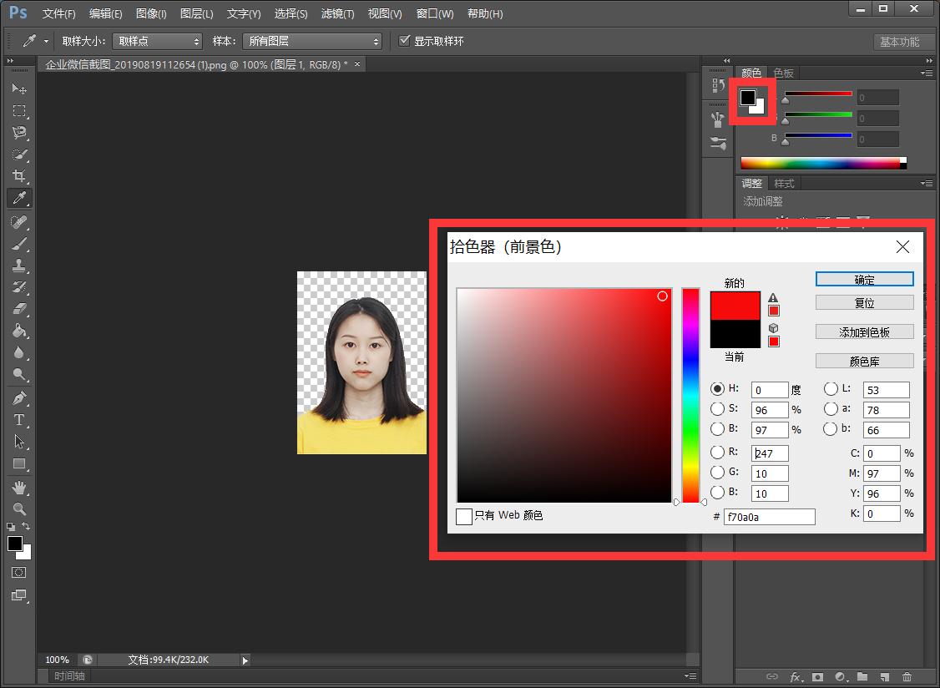Viewport: 940px width, 688px height.
Task: Open the 颜色 panel menu
Action: point(927,73)
